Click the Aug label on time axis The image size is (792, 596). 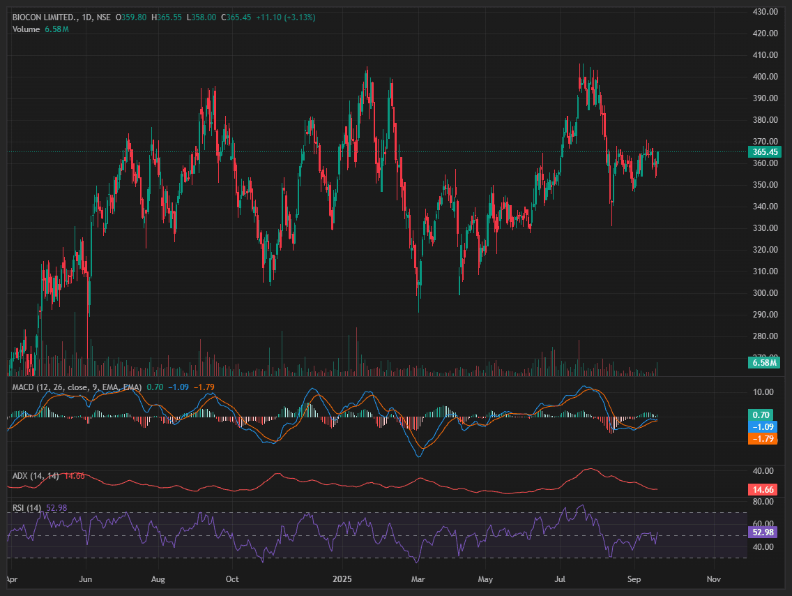tap(158, 579)
